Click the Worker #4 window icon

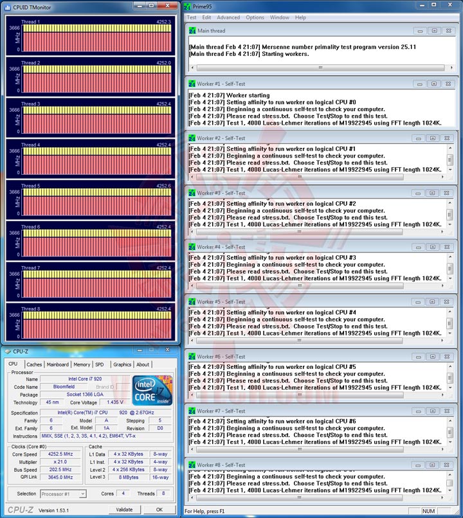192,247
